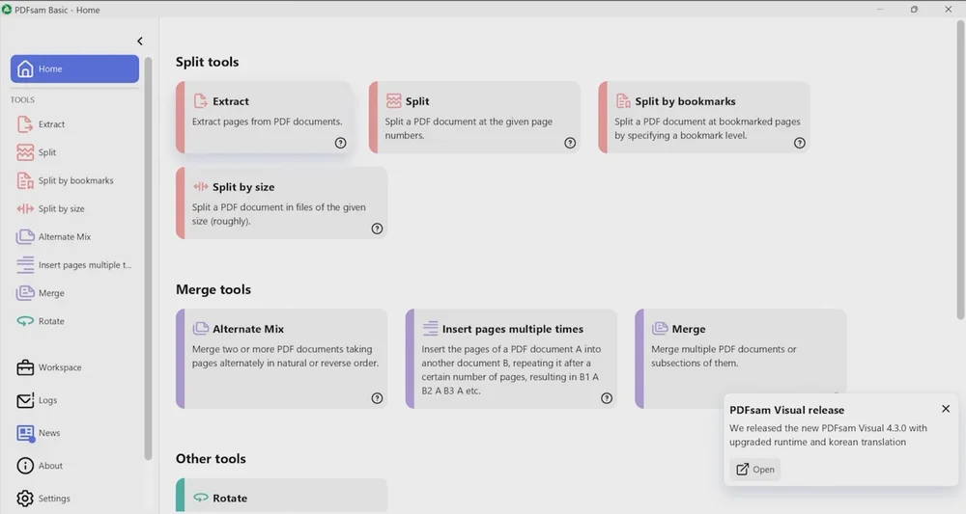This screenshot has width=966, height=514.
Task: Open Alternate Mix via sidebar icon
Action: pos(25,237)
